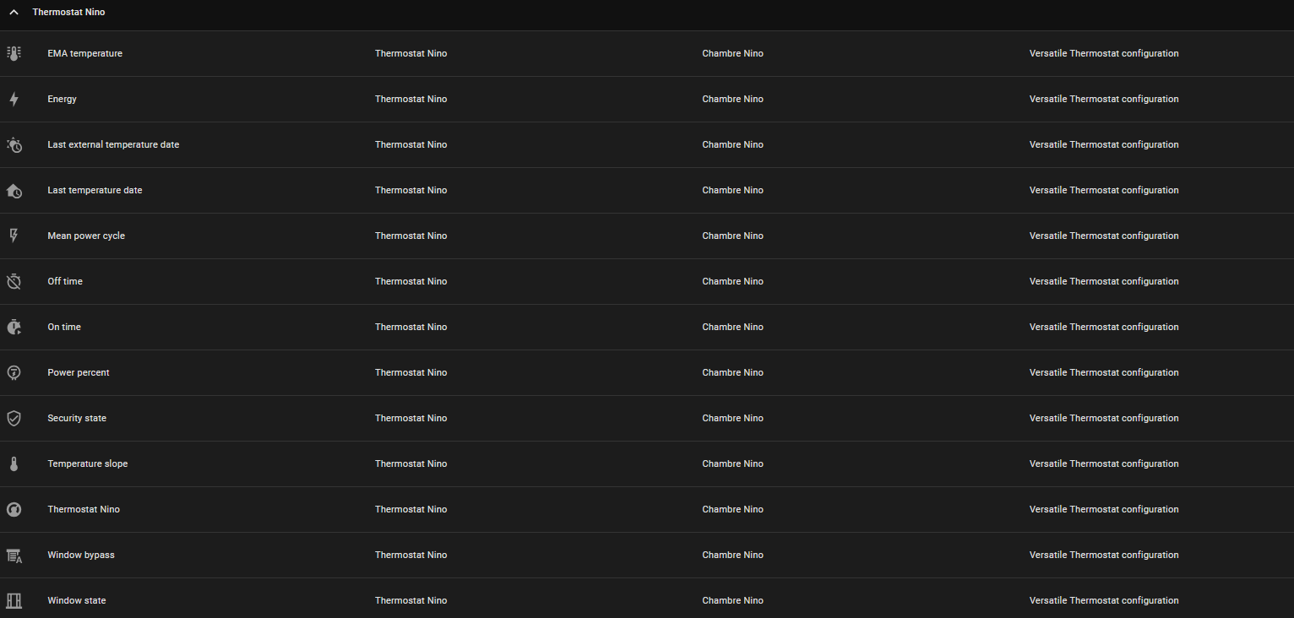Image resolution: width=1294 pixels, height=618 pixels.
Task: Click Versatile Thermostat configuration in the Energy row
Action: point(1104,99)
